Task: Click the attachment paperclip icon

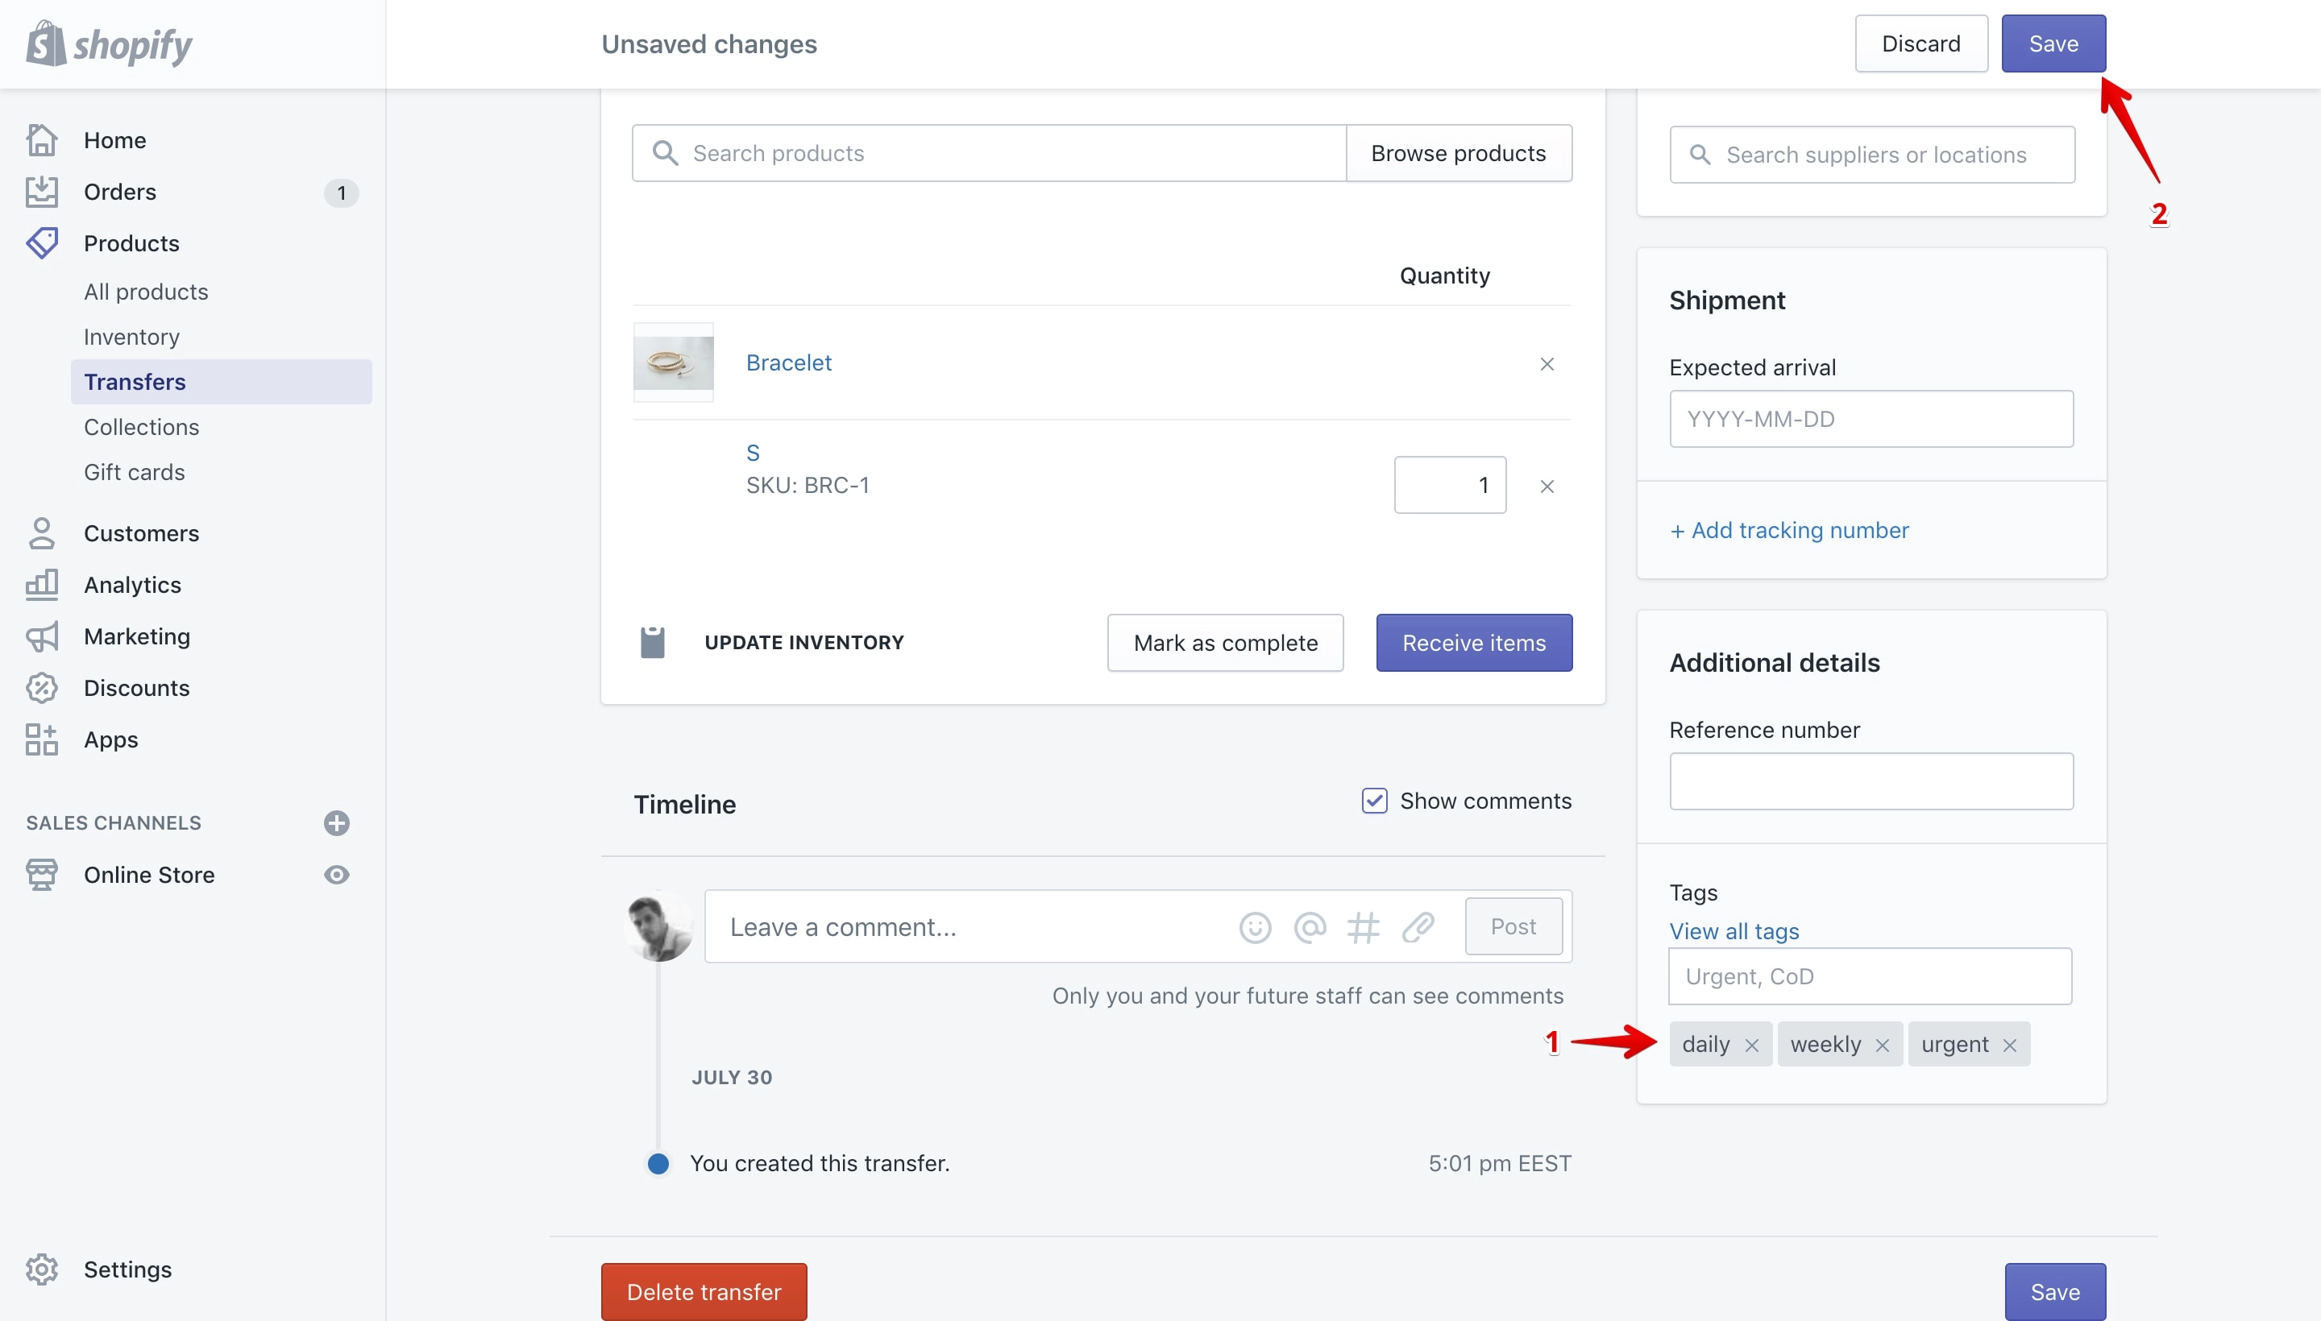Action: 1418,927
